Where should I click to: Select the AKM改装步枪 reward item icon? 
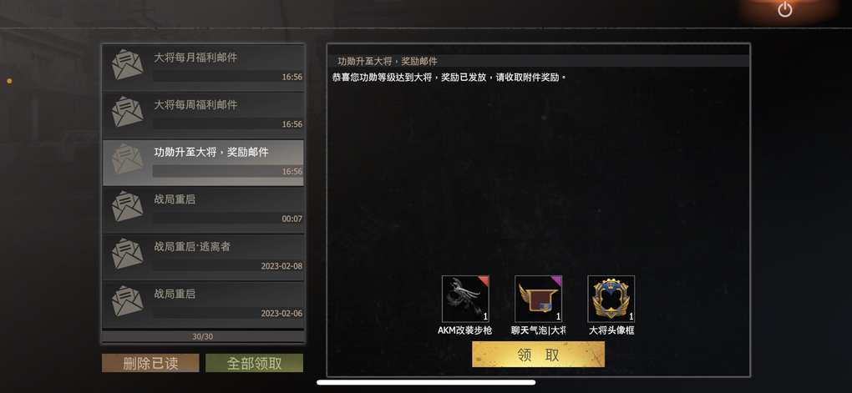(465, 299)
